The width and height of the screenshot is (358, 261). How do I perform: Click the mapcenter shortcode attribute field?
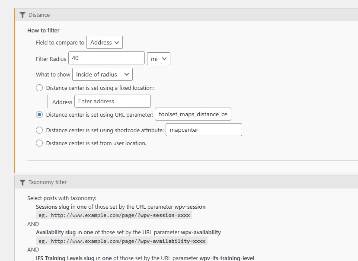coord(204,130)
